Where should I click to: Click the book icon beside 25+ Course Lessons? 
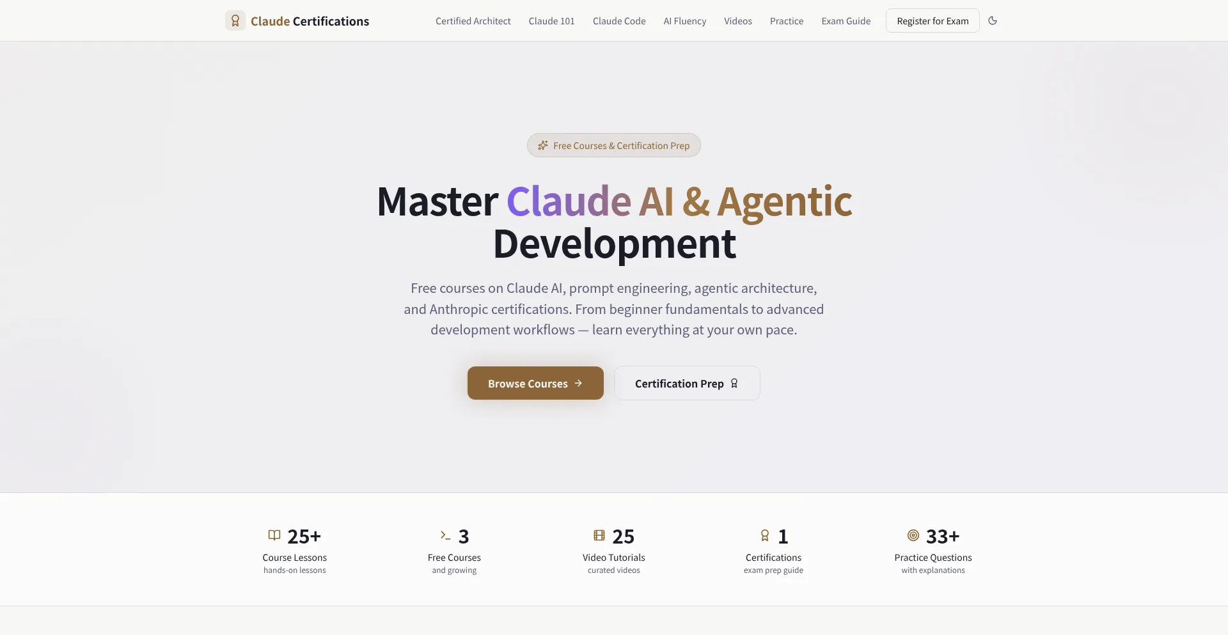click(x=274, y=535)
